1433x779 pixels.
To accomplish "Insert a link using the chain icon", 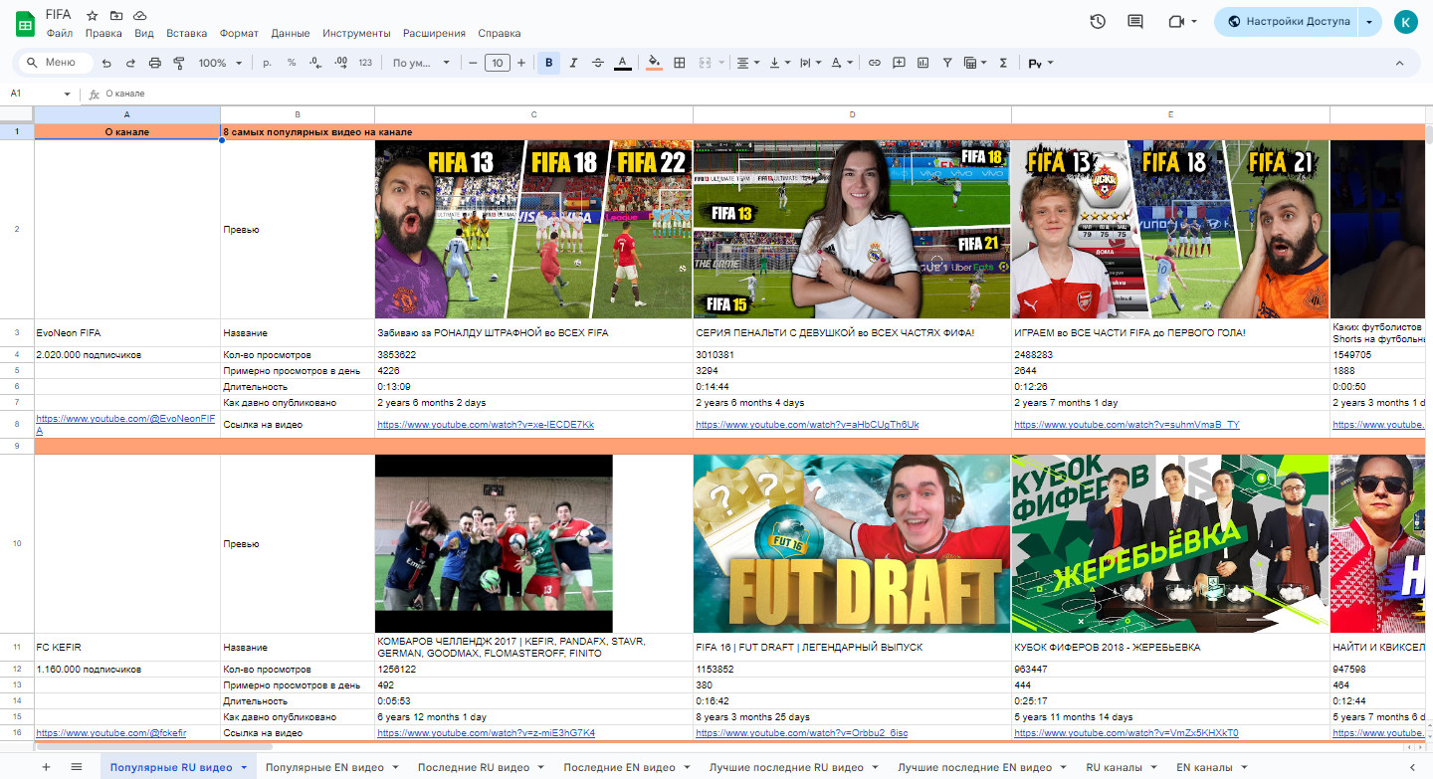I will coord(875,63).
